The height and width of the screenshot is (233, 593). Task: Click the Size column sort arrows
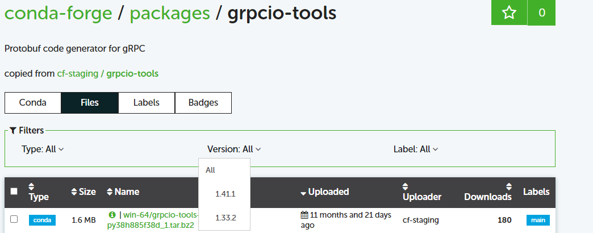click(74, 192)
